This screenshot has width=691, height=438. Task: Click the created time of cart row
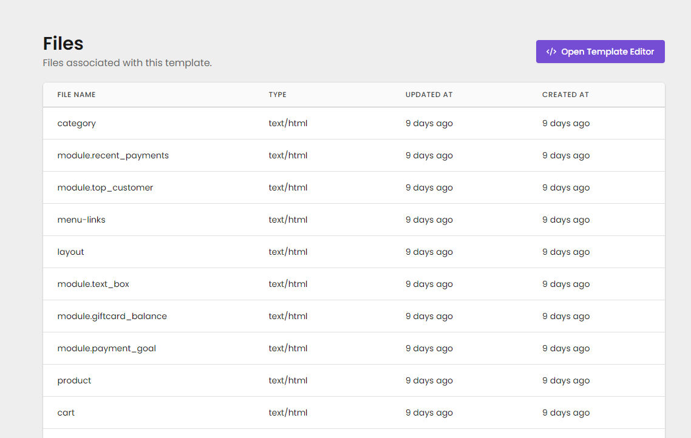[565, 413]
